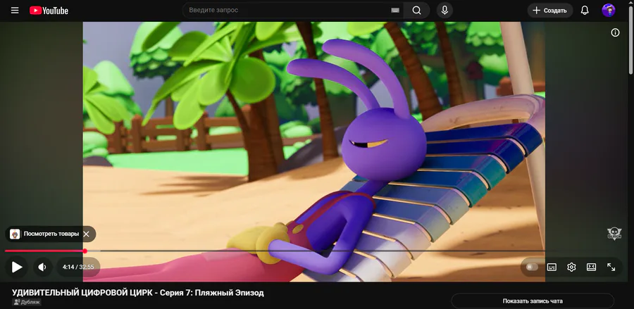Image resolution: width=634 pixels, height=309 pixels.
Task: Mute the video volume
Action: click(x=42, y=267)
